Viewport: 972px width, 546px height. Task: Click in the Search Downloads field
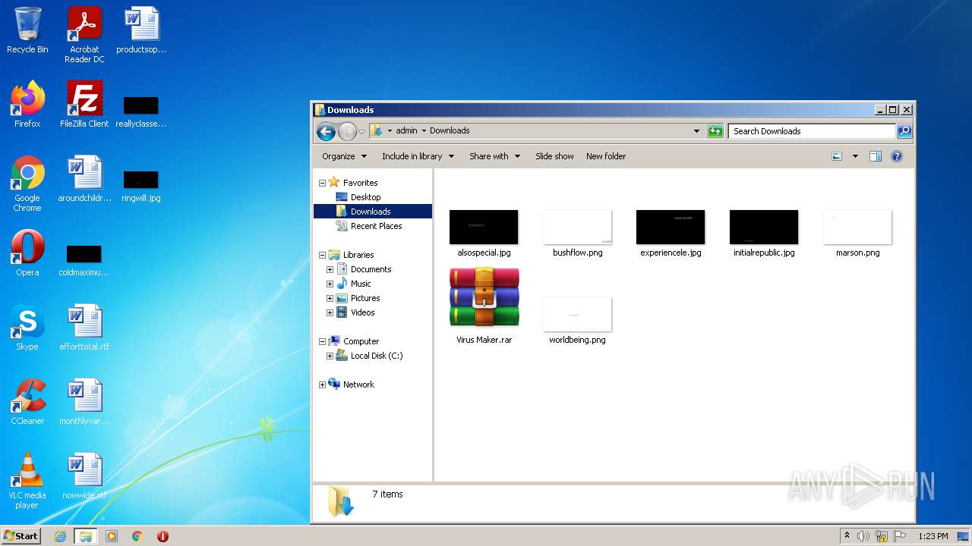coord(812,131)
